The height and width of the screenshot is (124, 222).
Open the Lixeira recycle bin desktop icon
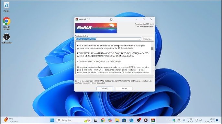(x=6, y=7)
